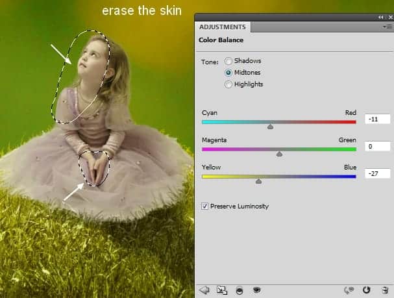Toggle adjustment layer visibility eye icon
Screen dimensions: 394x298
(256, 290)
